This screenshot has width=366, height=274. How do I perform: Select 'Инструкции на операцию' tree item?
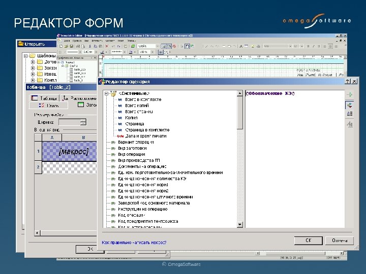point(142,209)
